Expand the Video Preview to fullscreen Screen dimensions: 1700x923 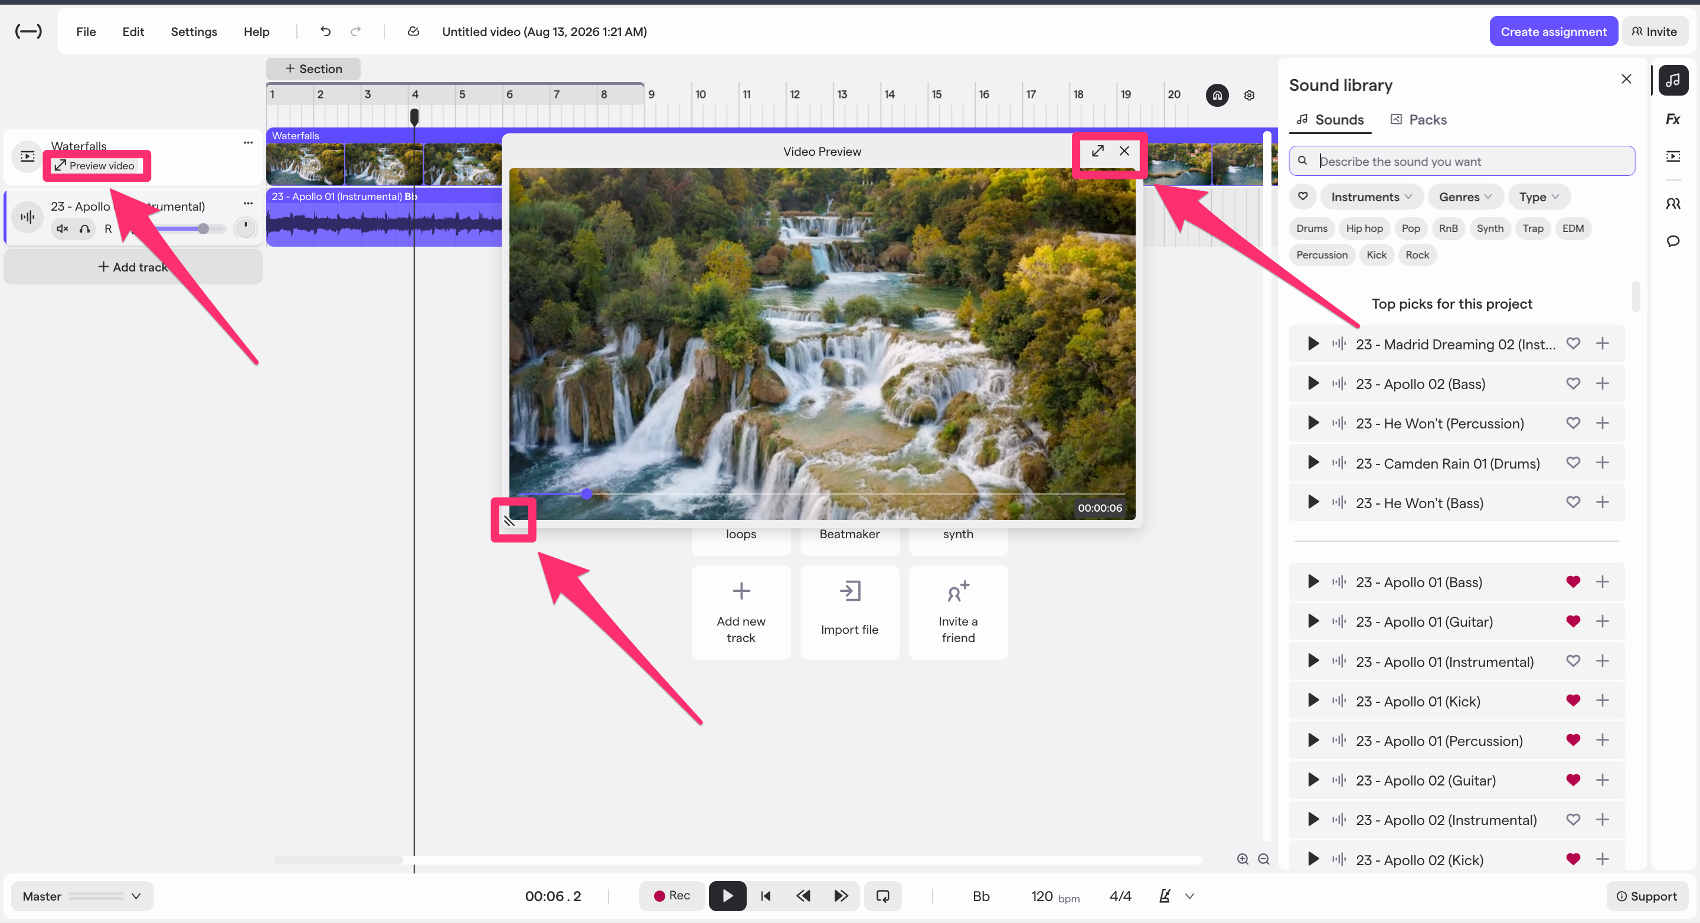pos(1097,151)
